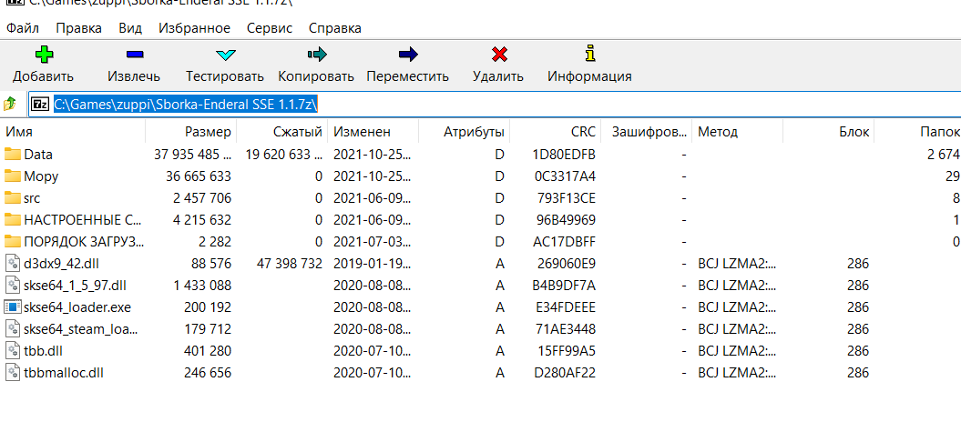Click the green plus Add icon

pyautogui.click(x=43, y=55)
